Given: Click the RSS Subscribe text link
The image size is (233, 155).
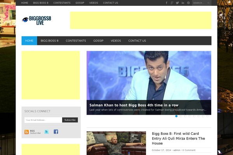Looking at the screenshot, I should tap(35, 132).
